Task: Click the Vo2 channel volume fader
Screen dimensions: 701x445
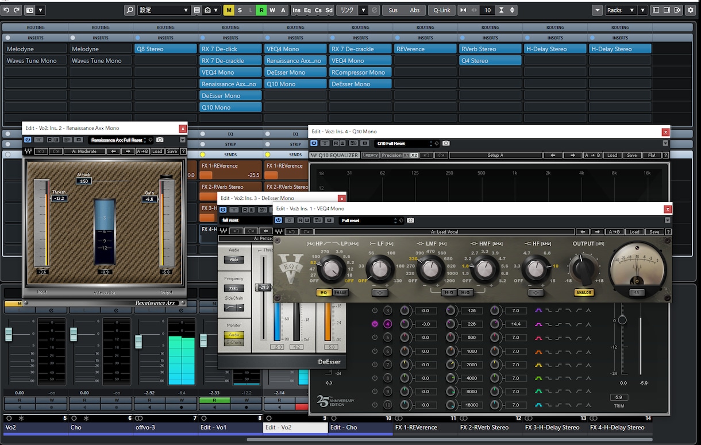Action: tap(9, 335)
